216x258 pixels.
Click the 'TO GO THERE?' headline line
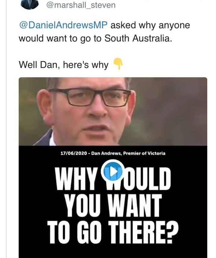(x=113, y=232)
